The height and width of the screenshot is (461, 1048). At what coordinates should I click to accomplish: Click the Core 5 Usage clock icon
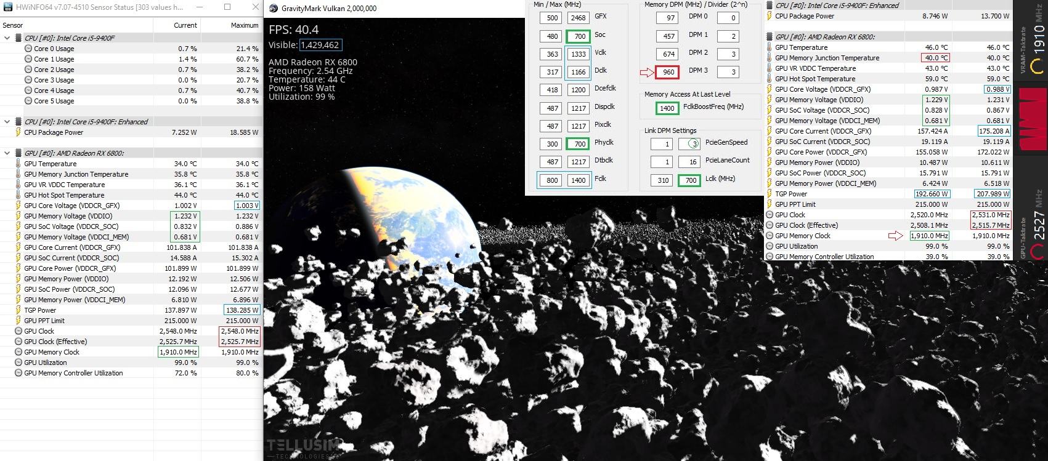tap(28, 101)
